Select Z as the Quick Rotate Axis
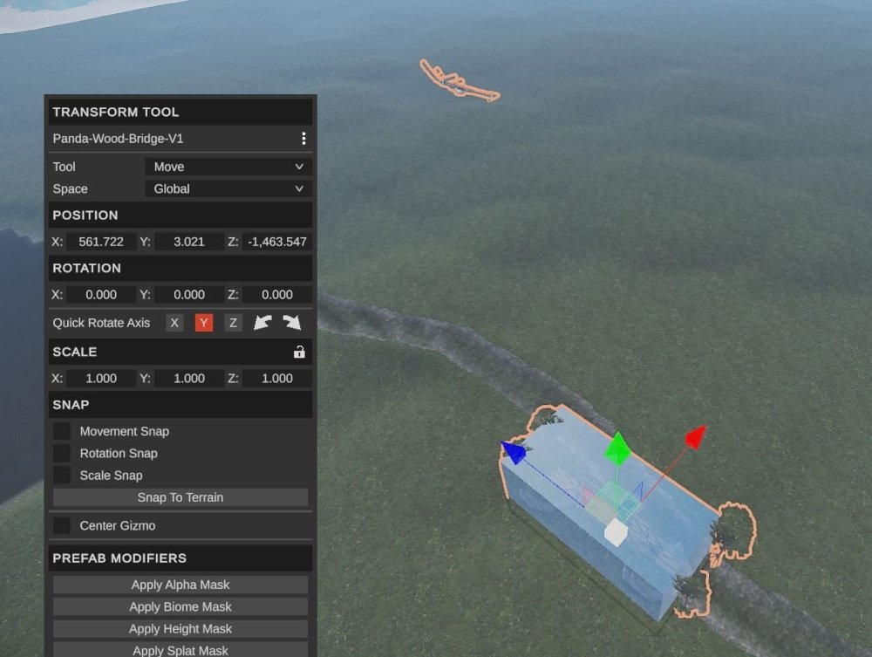872x657 pixels. click(233, 323)
